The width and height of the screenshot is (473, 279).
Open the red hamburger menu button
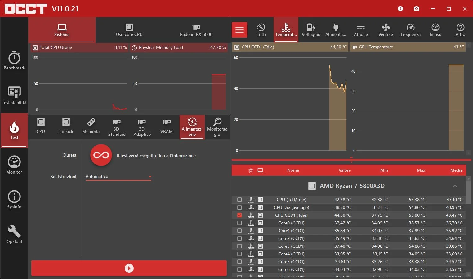coord(239,30)
